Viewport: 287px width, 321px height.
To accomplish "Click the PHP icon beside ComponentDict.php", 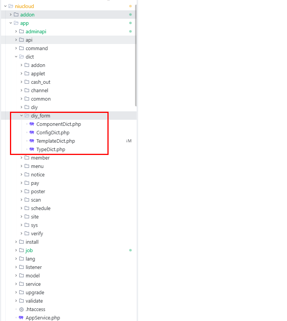I will click(32, 124).
